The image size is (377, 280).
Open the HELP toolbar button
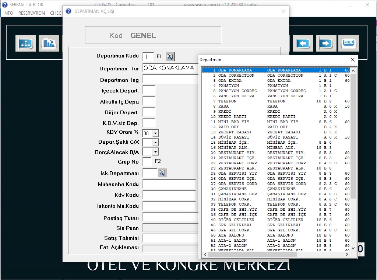[x=349, y=43]
